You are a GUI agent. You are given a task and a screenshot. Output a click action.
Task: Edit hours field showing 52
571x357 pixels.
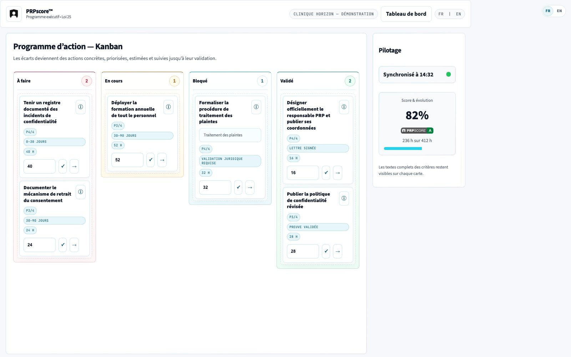[x=127, y=160]
